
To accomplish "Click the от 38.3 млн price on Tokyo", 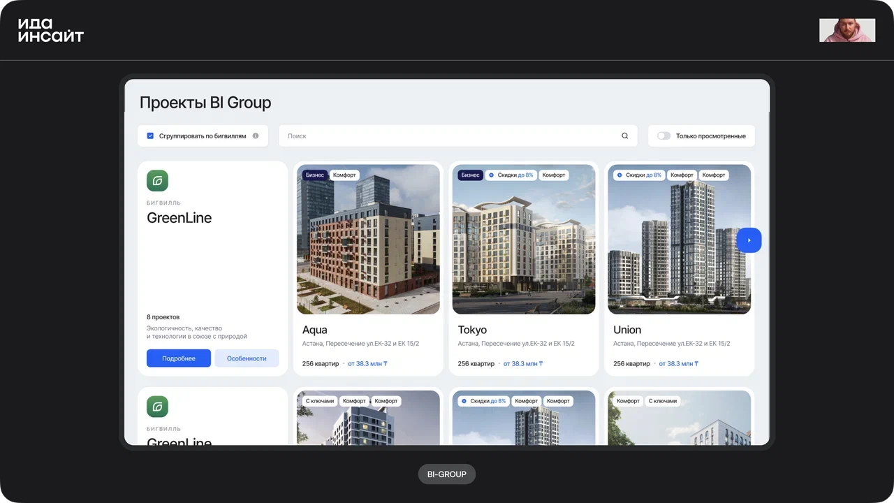I will 523,364.
